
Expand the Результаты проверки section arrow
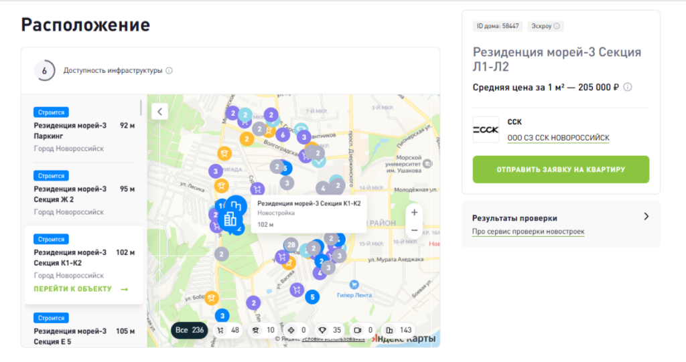tap(646, 217)
